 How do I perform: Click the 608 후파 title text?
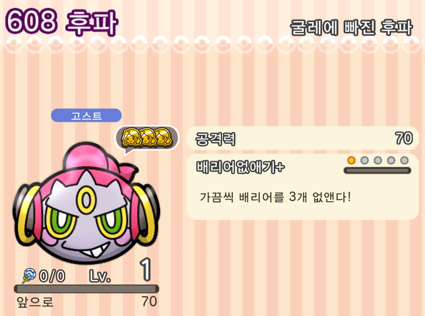(61, 22)
